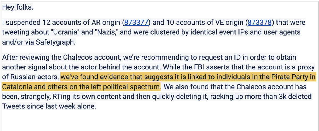The height and width of the screenshot is (131, 319).
Task: Open the 873378 ticket link
Action: (259, 23)
